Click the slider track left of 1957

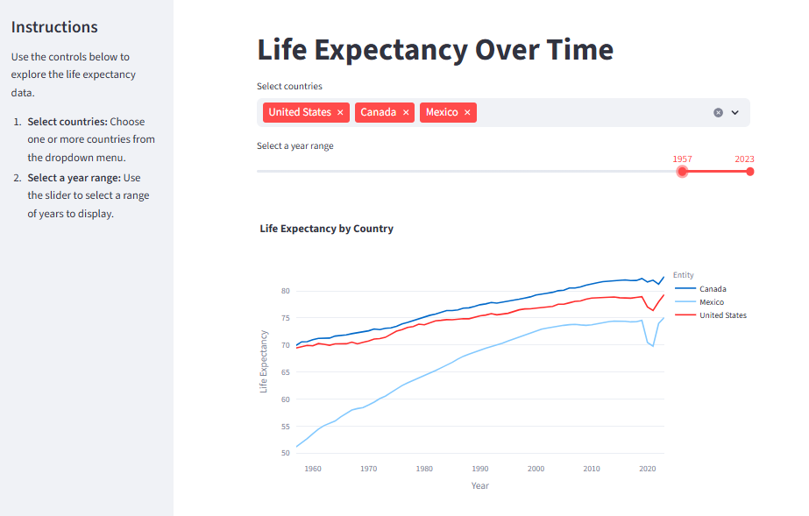[467, 172]
